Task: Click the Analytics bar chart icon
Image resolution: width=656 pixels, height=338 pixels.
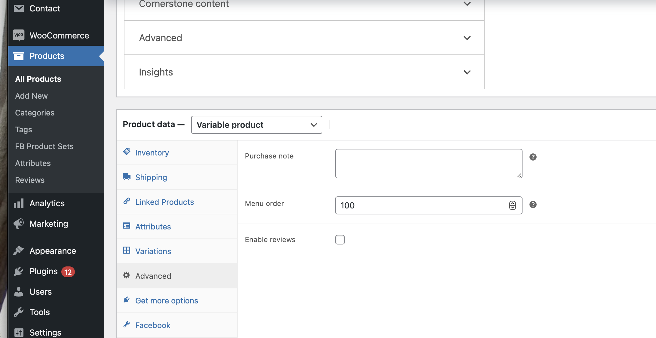Action: pyautogui.click(x=19, y=203)
